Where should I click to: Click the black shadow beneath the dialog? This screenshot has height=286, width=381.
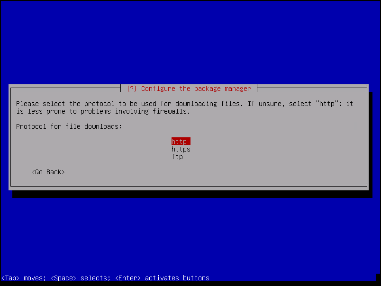[192, 194]
